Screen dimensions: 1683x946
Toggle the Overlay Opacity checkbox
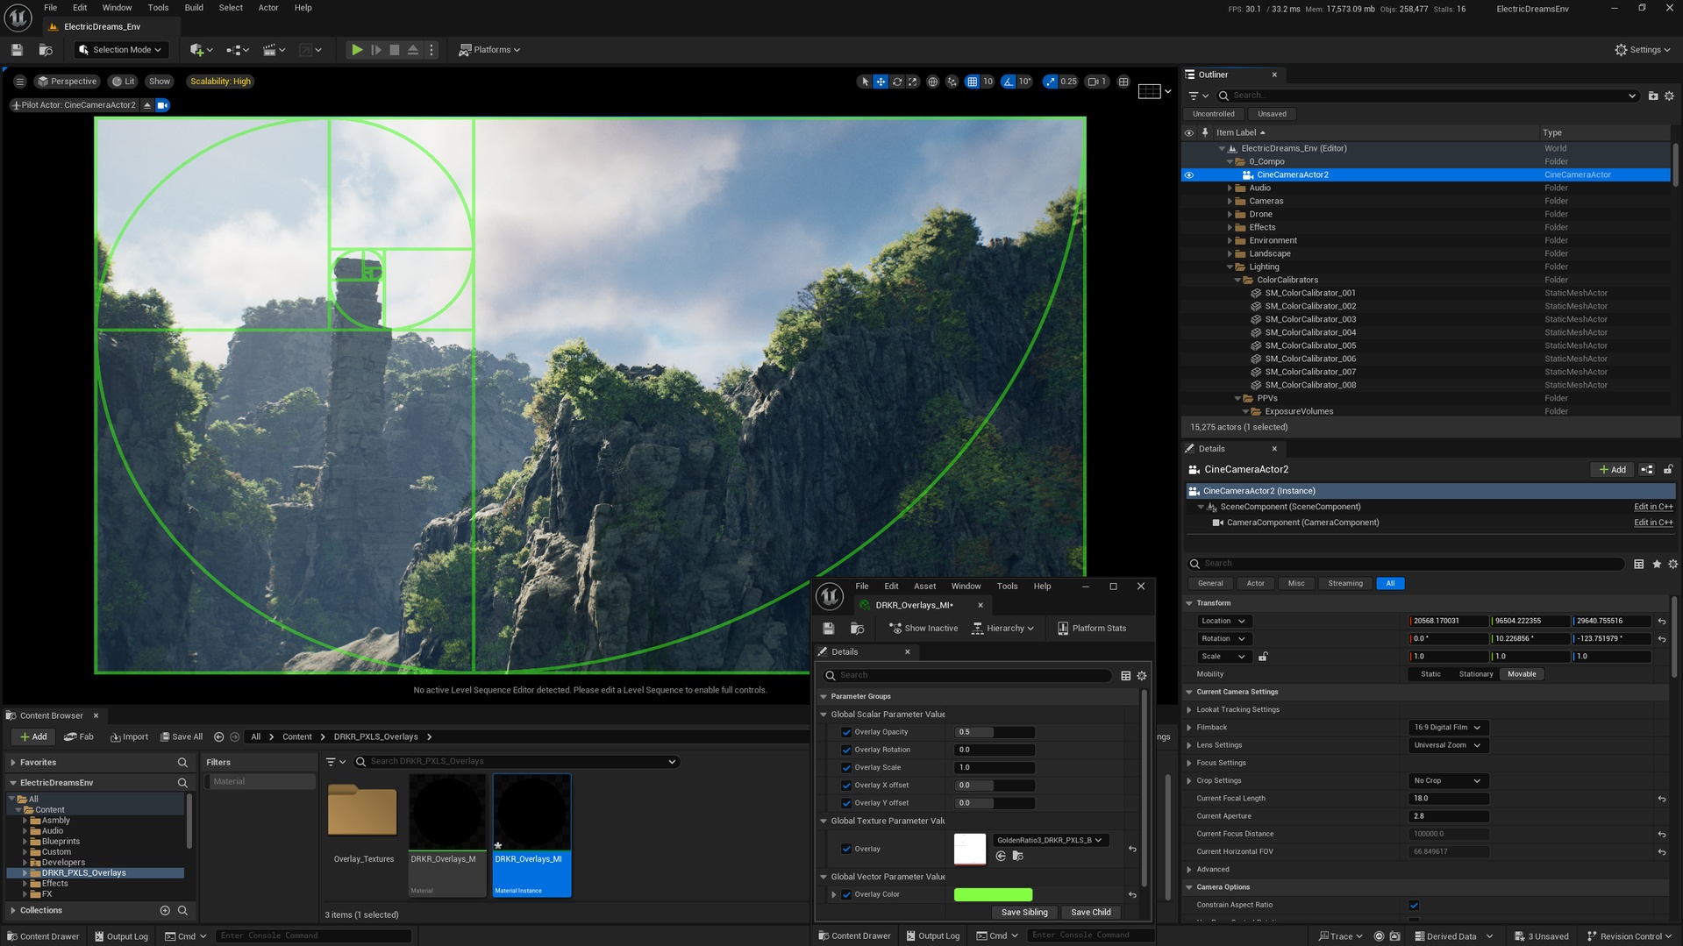pyautogui.click(x=846, y=732)
